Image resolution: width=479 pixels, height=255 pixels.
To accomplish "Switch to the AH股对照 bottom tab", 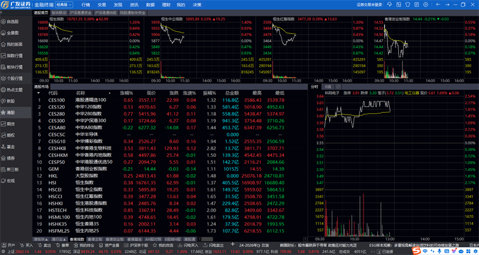I will (x=153, y=239).
